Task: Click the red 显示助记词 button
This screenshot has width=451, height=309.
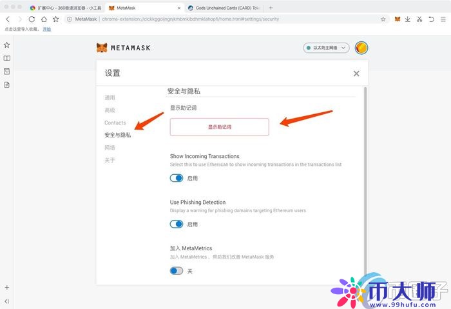Action: pos(220,126)
